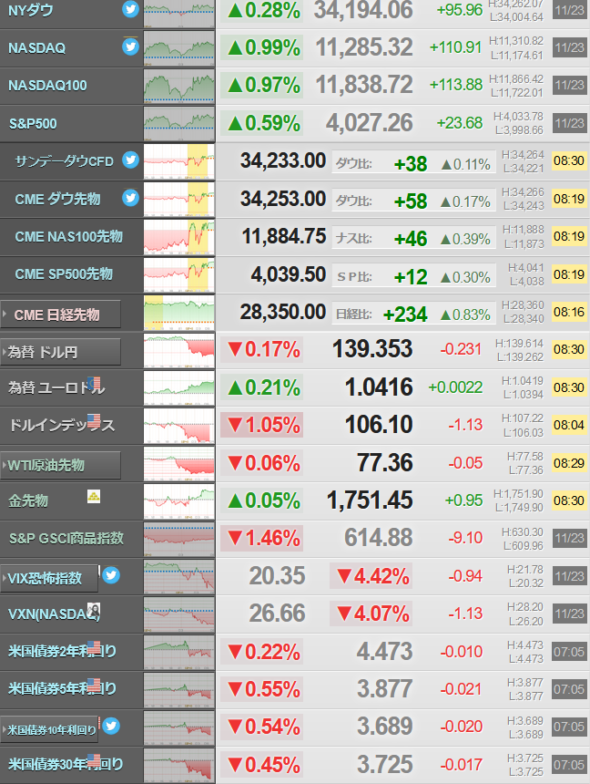Click the US flag on ドルインデックス row
Image resolution: width=590 pixels, height=784 pixels.
click(x=94, y=420)
